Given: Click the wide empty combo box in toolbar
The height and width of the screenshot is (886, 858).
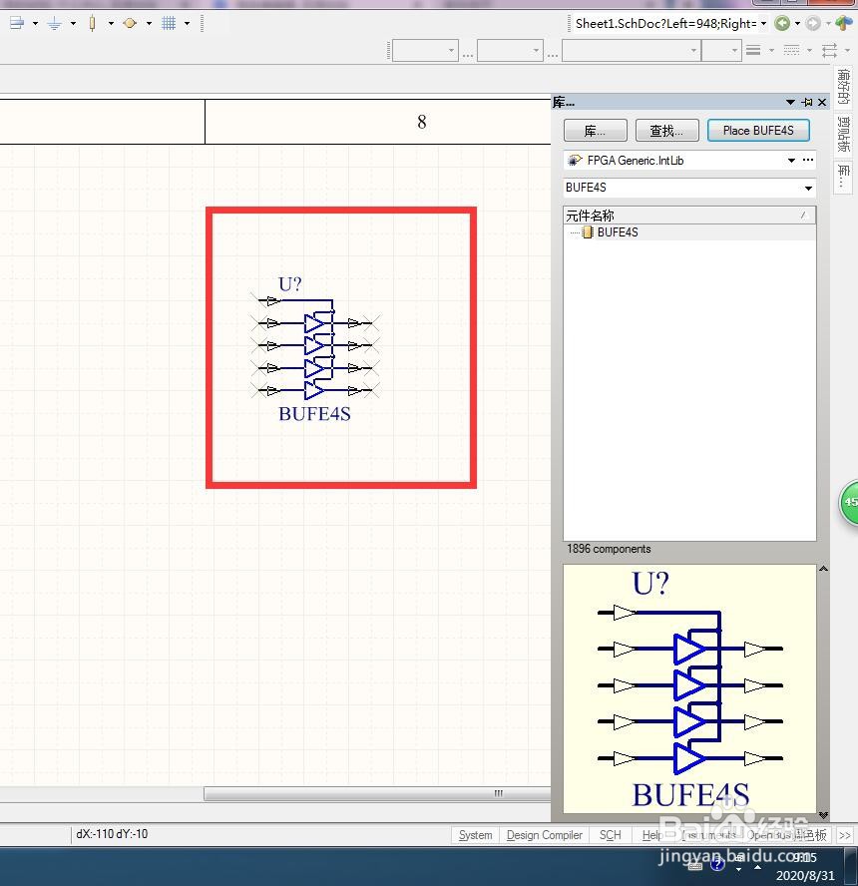Looking at the screenshot, I should pyautogui.click(x=632, y=50).
